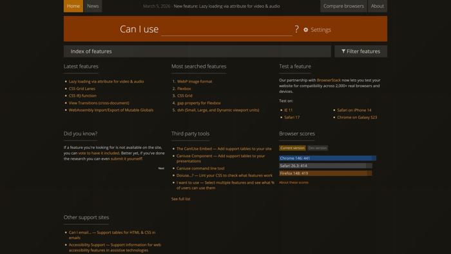Image resolution: width=451 pixels, height=254 pixels.
Task: Open gap property for Flexbox
Action: (x=199, y=103)
